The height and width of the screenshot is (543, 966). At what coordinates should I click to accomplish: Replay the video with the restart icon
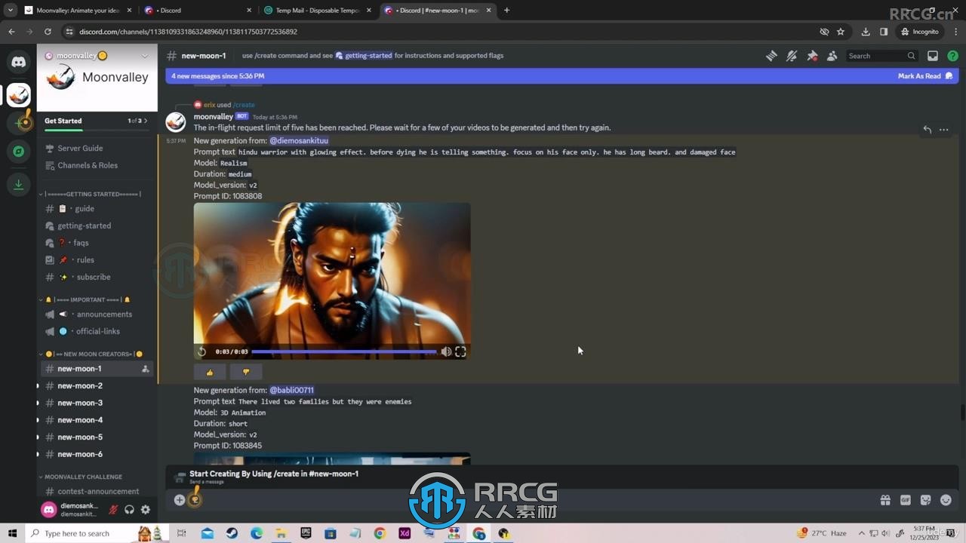[x=202, y=351]
